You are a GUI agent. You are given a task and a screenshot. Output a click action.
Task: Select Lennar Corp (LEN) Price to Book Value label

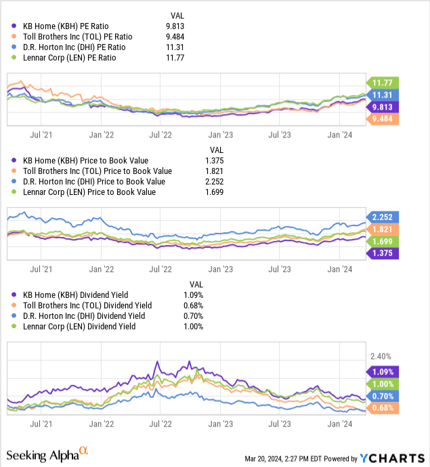coord(89,192)
